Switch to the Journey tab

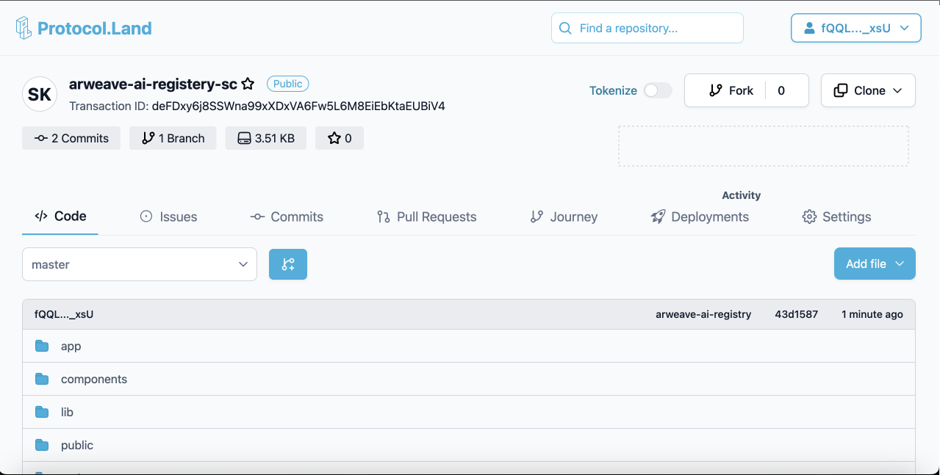click(564, 217)
